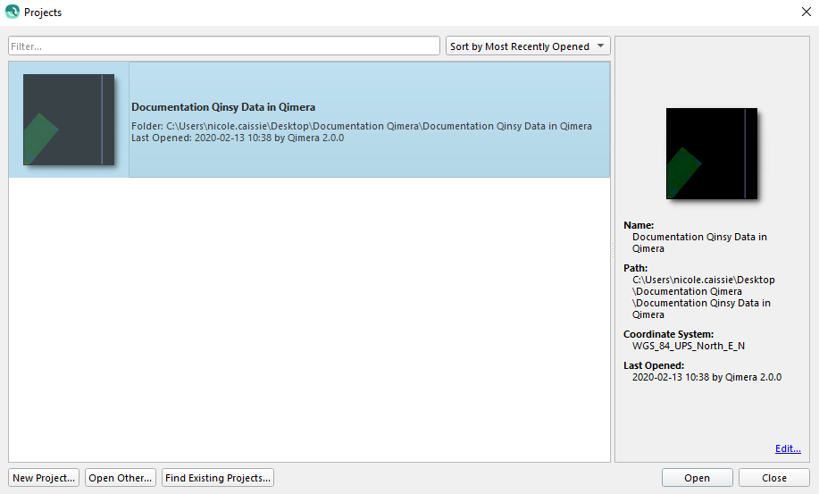
Task: Select the project thumbnail in the list
Action: (69, 120)
